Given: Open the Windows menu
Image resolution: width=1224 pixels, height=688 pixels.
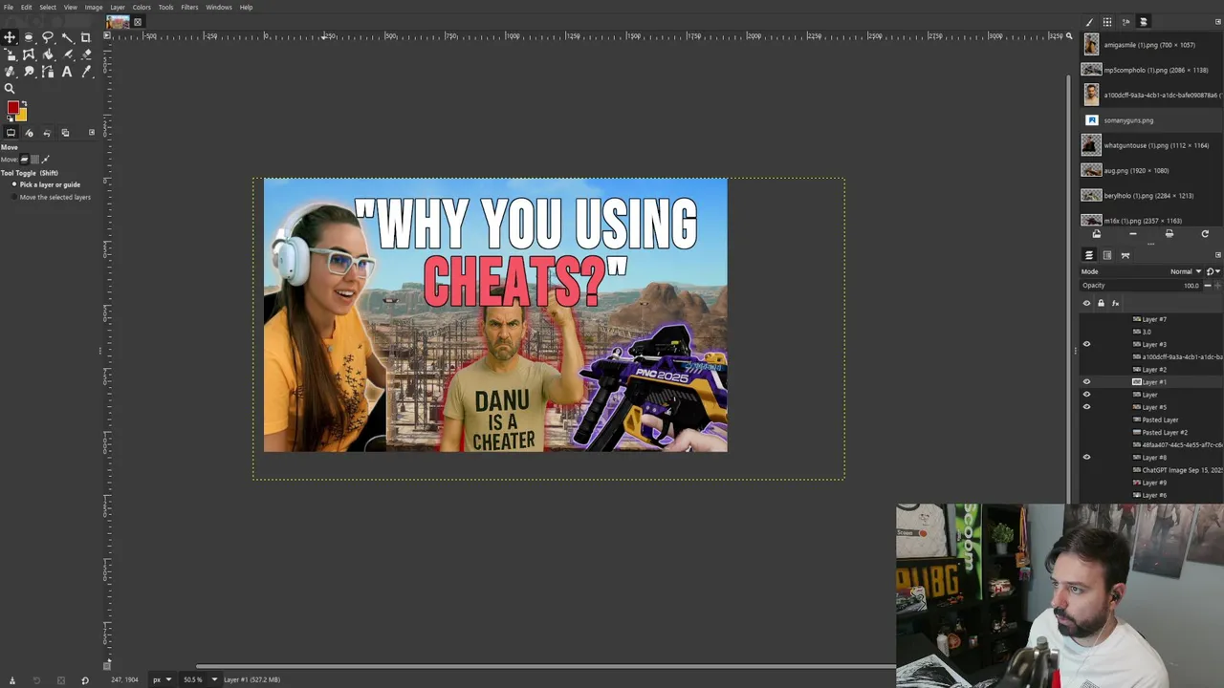Looking at the screenshot, I should (219, 7).
